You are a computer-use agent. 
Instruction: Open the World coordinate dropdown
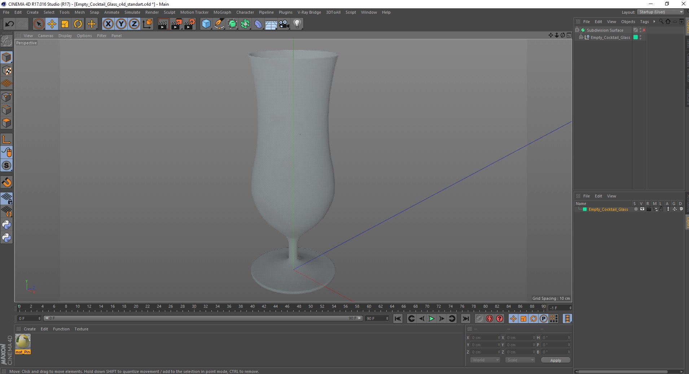485,360
